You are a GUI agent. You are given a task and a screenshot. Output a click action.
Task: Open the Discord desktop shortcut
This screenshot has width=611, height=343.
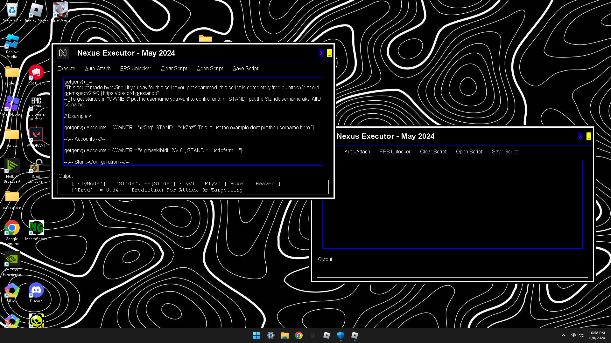36,291
